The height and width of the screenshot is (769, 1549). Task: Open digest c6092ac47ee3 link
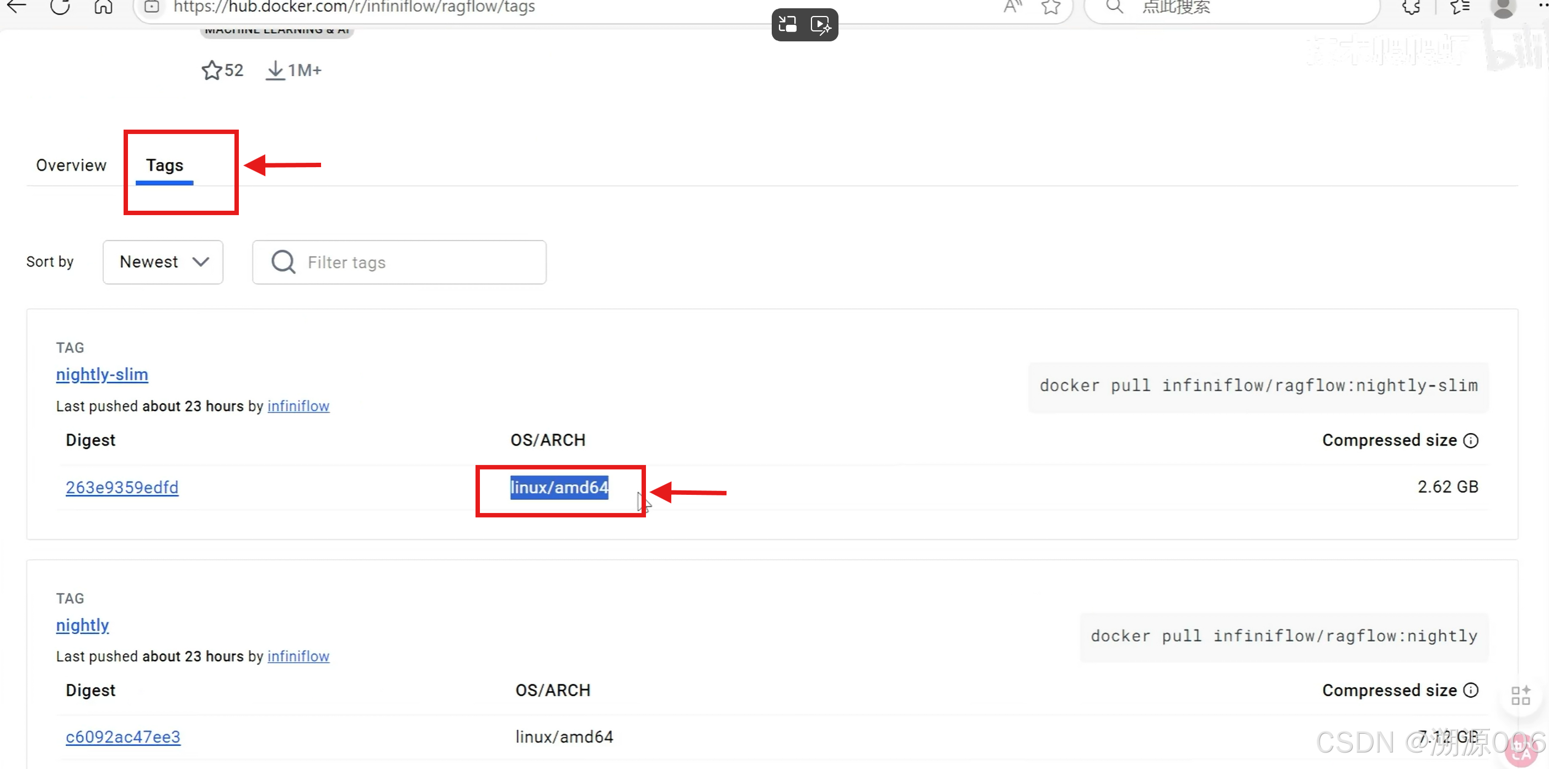(x=123, y=736)
